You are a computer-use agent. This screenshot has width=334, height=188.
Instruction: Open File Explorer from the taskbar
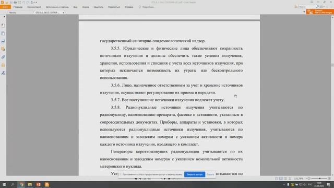30,184
